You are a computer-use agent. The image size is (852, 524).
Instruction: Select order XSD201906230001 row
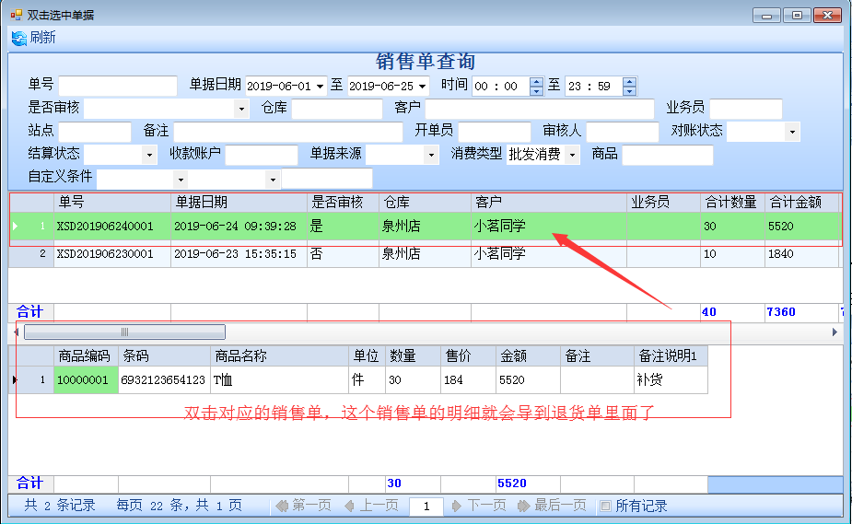pyautogui.click(x=425, y=254)
